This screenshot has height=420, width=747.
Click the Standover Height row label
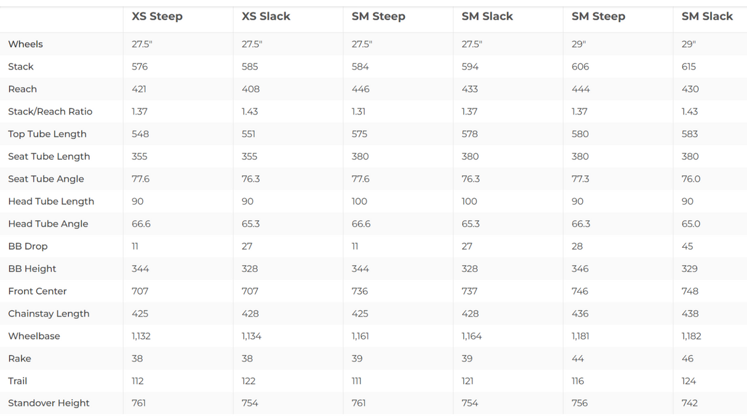[49, 403]
